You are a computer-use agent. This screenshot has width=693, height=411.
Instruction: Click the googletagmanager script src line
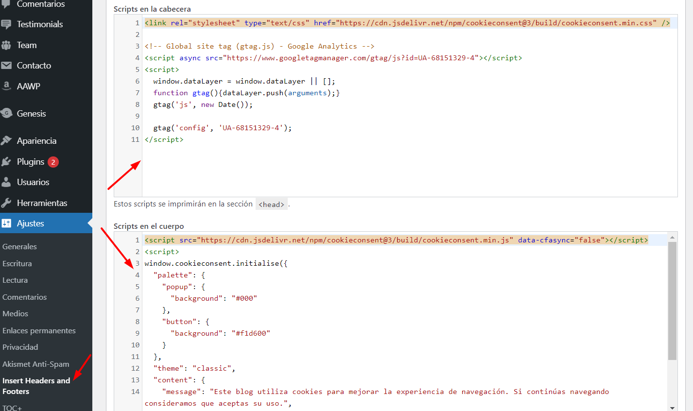pos(333,58)
